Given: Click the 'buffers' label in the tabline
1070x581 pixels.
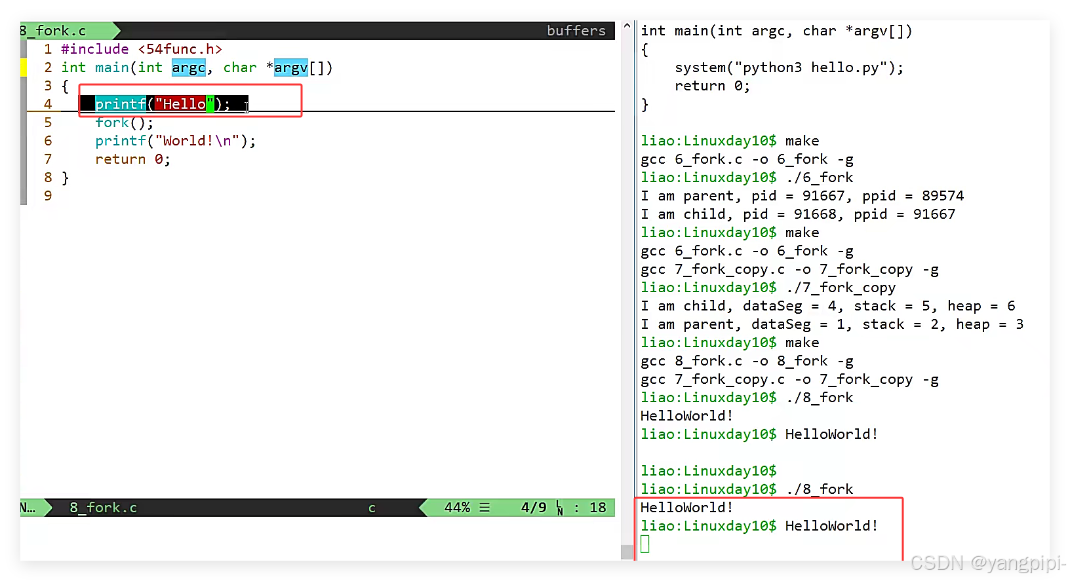Looking at the screenshot, I should 576,31.
